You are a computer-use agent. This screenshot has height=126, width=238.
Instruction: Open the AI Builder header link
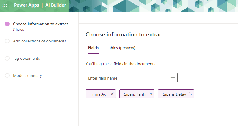(x=55, y=5)
